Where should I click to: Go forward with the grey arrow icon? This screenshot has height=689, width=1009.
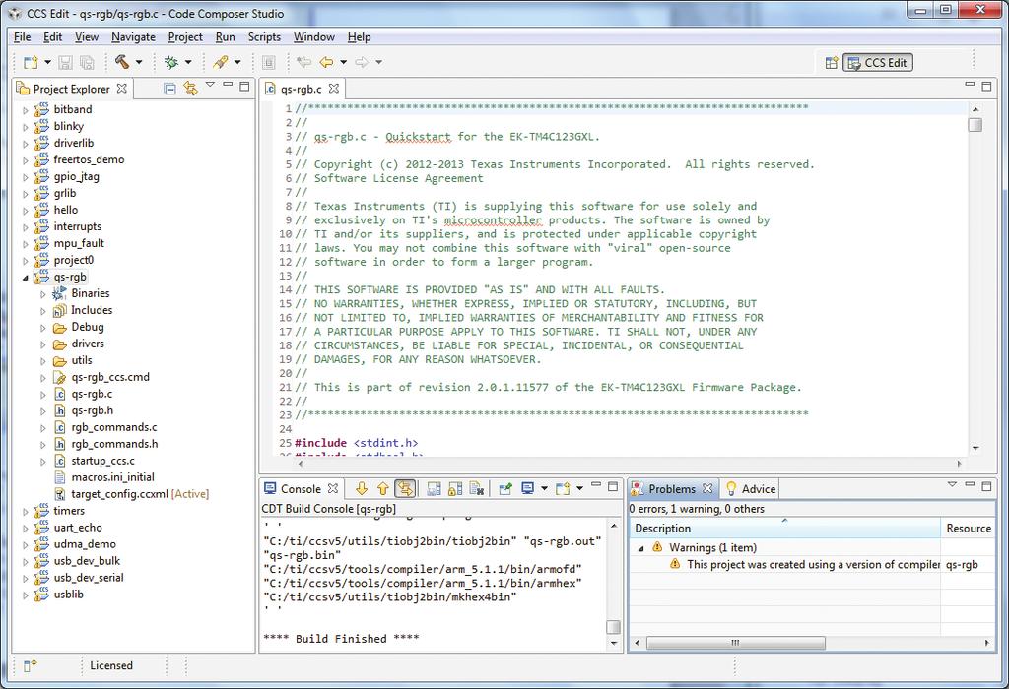(x=362, y=62)
